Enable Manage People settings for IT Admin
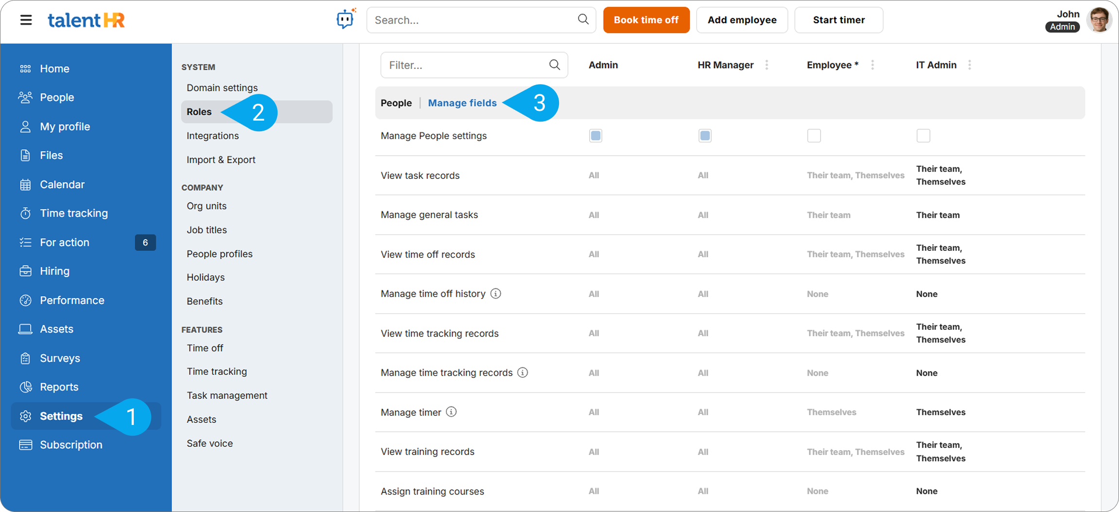Screen dimensions: 1119x512 923,136
